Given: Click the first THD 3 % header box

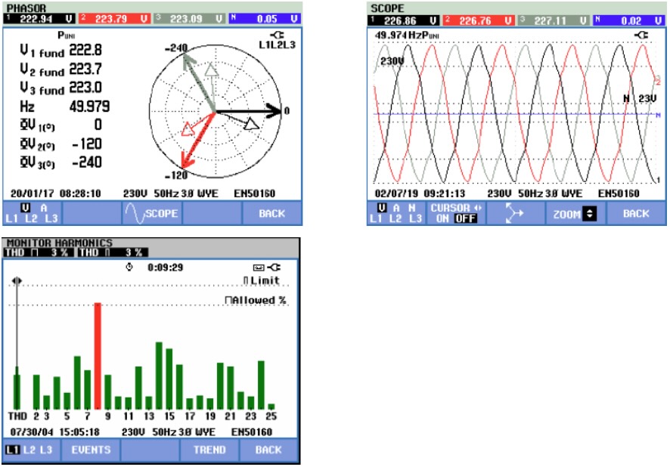Looking at the screenshot, I should click(37, 252).
